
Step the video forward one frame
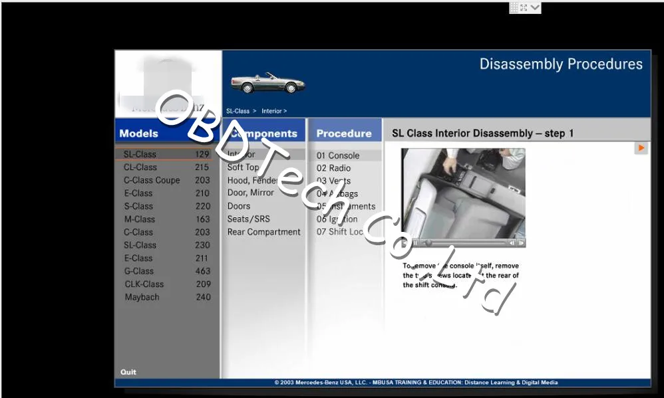pos(522,243)
